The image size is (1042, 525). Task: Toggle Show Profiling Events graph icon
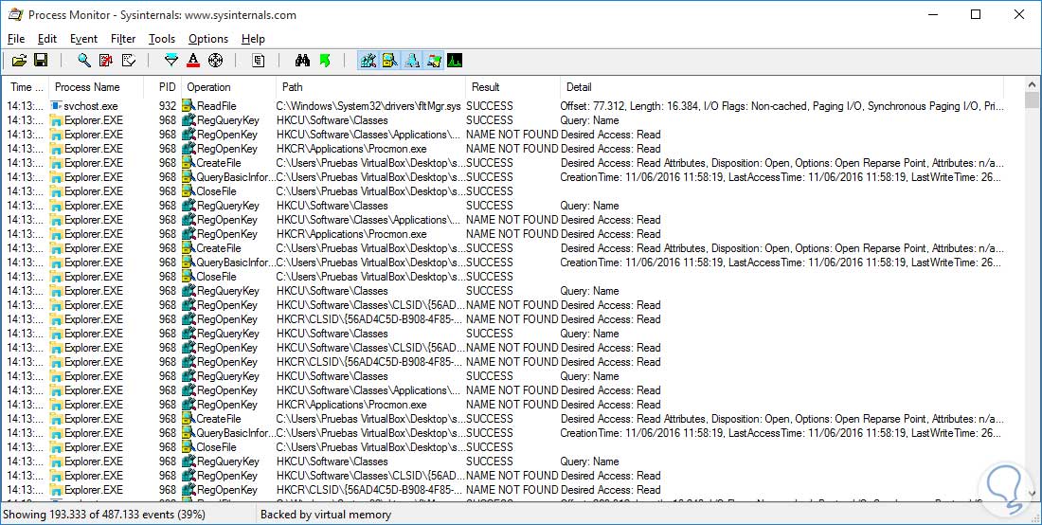[455, 62]
